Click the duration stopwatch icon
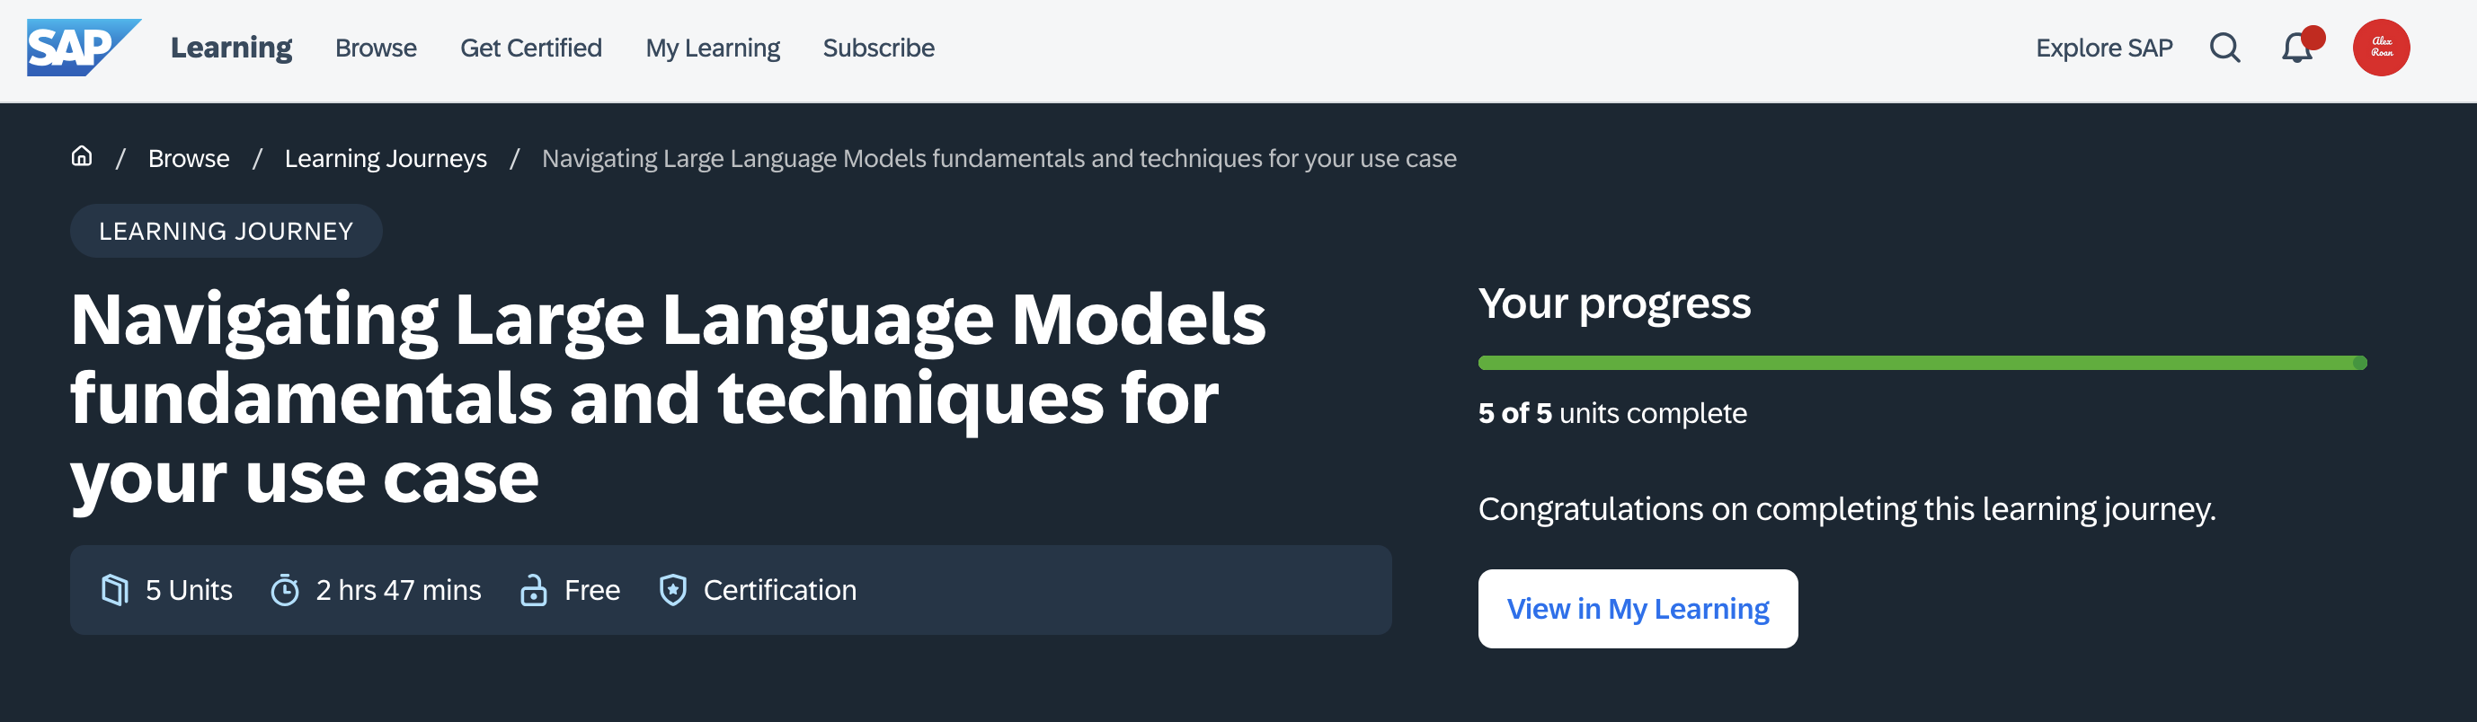The width and height of the screenshot is (2477, 722). (x=285, y=589)
